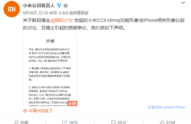The height and width of the screenshot is (124, 191).
Task: Click the crown membership badge icon
Action: (x=65, y=6)
